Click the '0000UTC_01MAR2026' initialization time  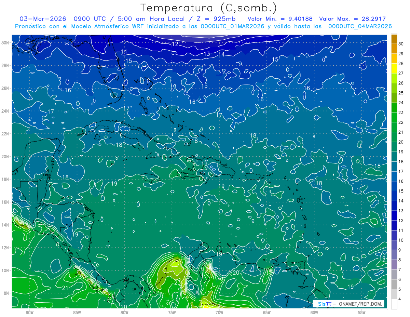coord(232,26)
